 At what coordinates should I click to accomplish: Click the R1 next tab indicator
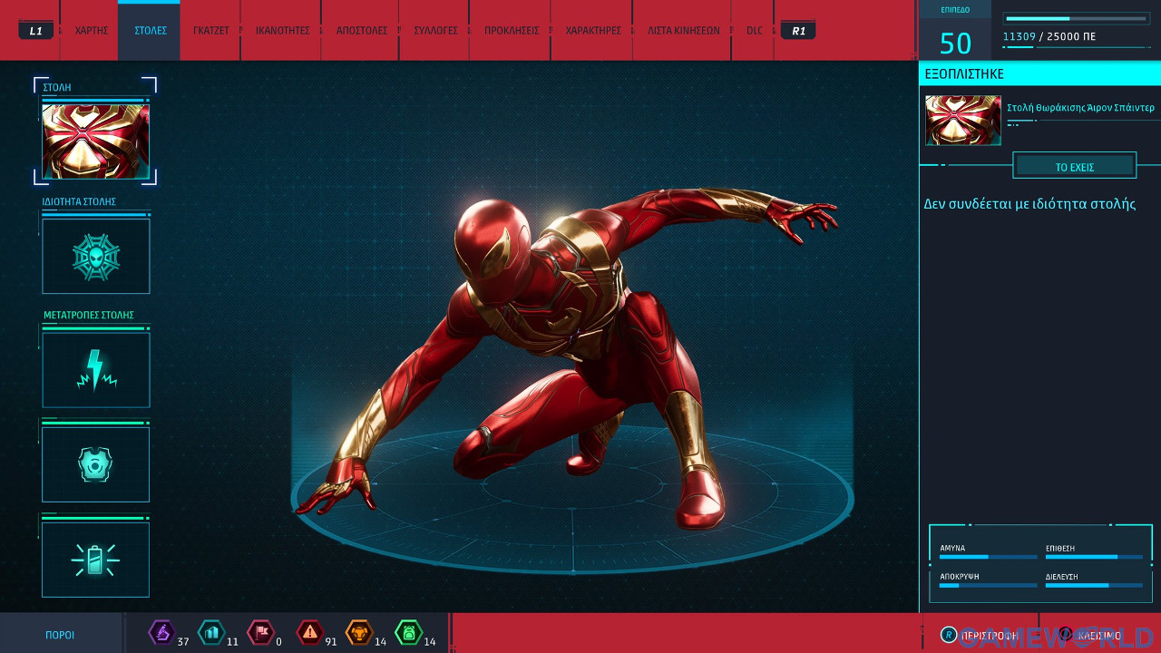(x=798, y=31)
